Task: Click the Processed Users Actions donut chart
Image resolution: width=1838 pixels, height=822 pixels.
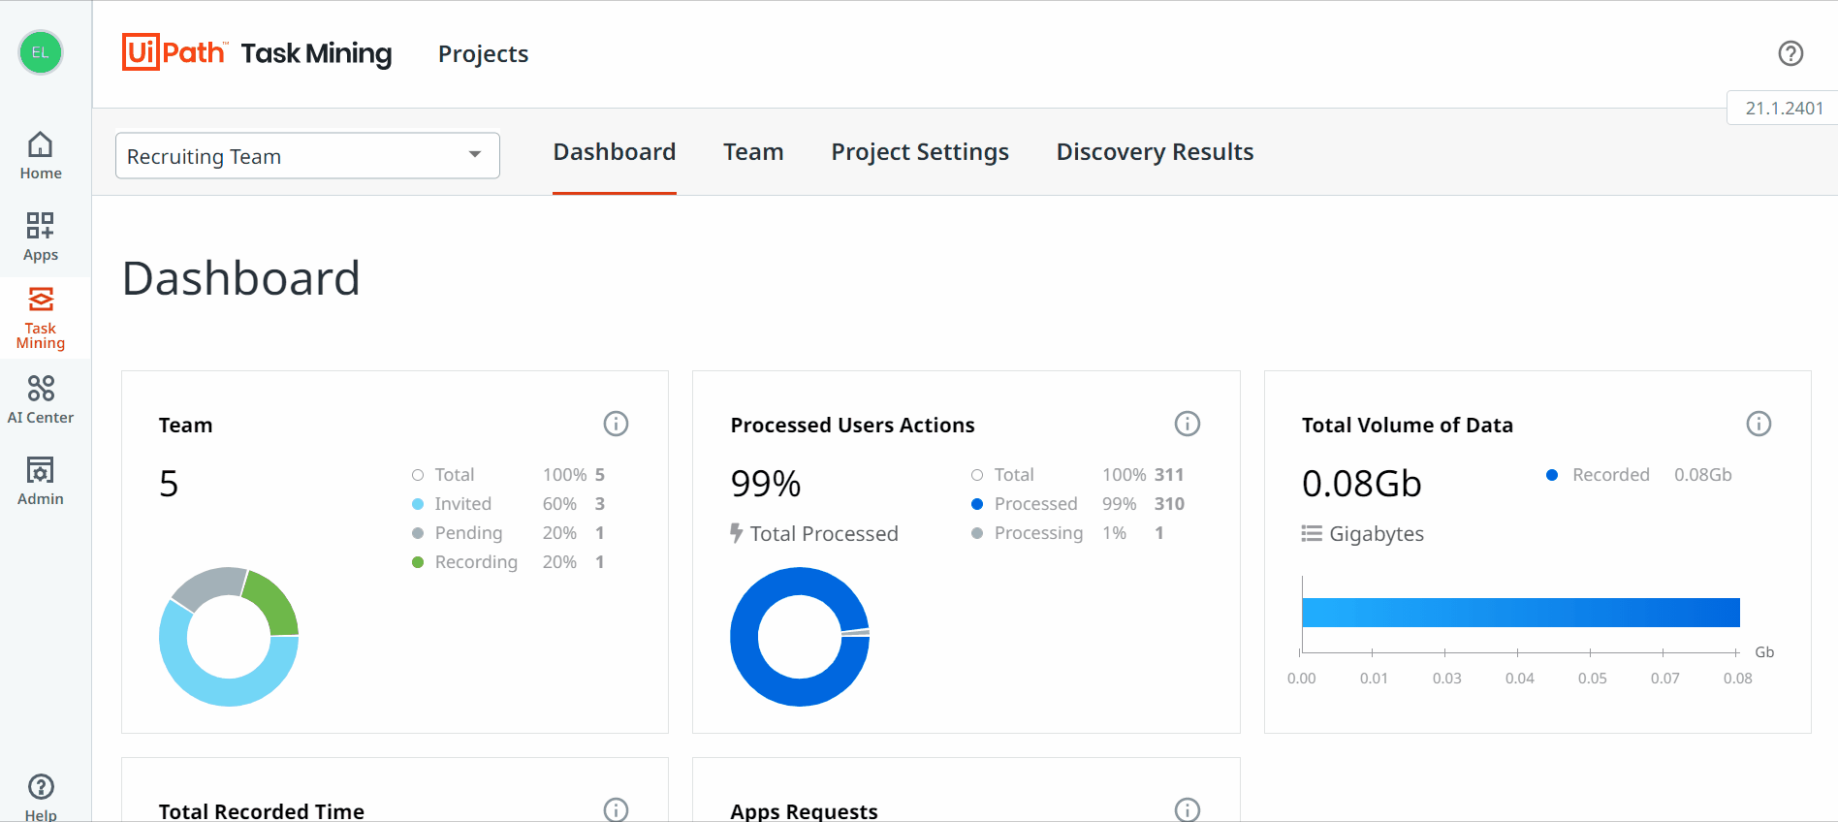Action: pyautogui.click(x=800, y=637)
